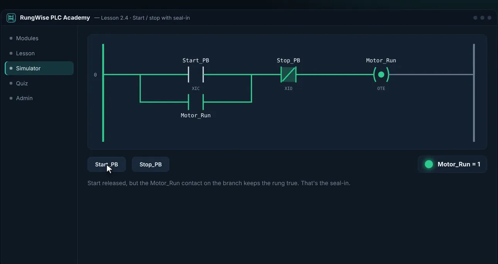Click the Stop_PB XIO contact symbol
Image resolution: width=498 pixels, height=264 pixels.
[x=288, y=74]
